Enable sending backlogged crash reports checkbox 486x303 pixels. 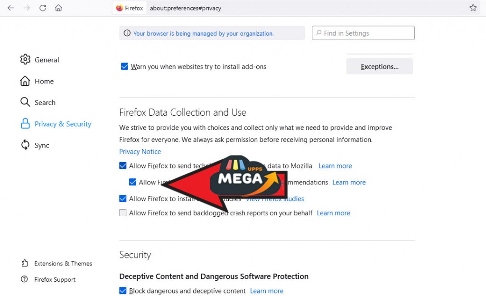(x=123, y=213)
